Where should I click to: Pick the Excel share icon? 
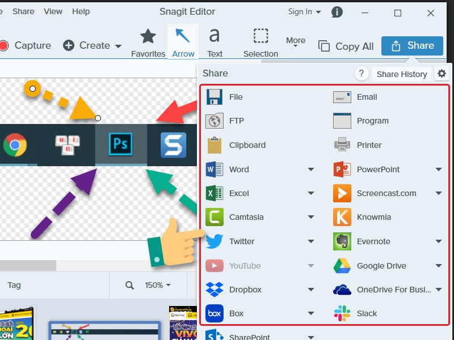pos(215,193)
